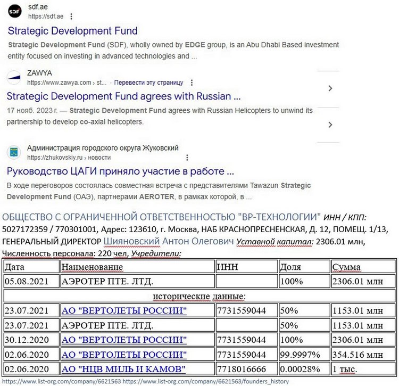The image size is (399, 386).
Task: Open 'Strategic Development Fund agrees with Russian' result
Action: tap(123, 96)
